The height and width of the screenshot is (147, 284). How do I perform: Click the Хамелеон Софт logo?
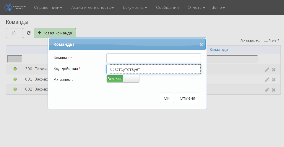point(15,7)
